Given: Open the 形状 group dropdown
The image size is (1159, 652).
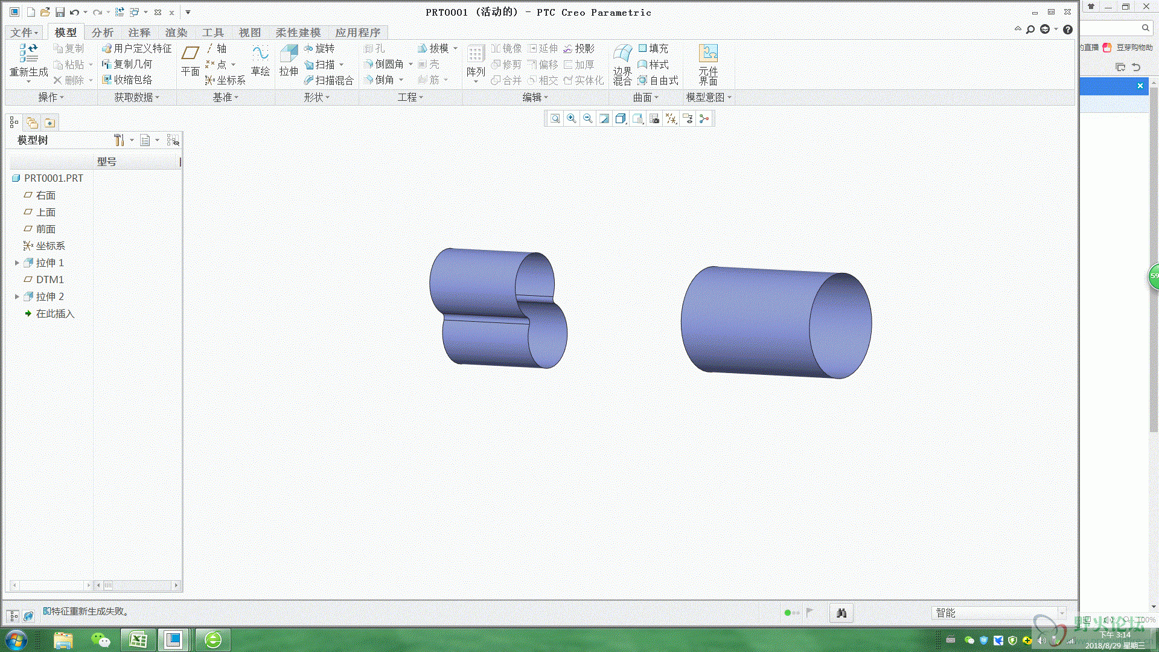Looking at the screenshot, I should [x=316, y=97].
